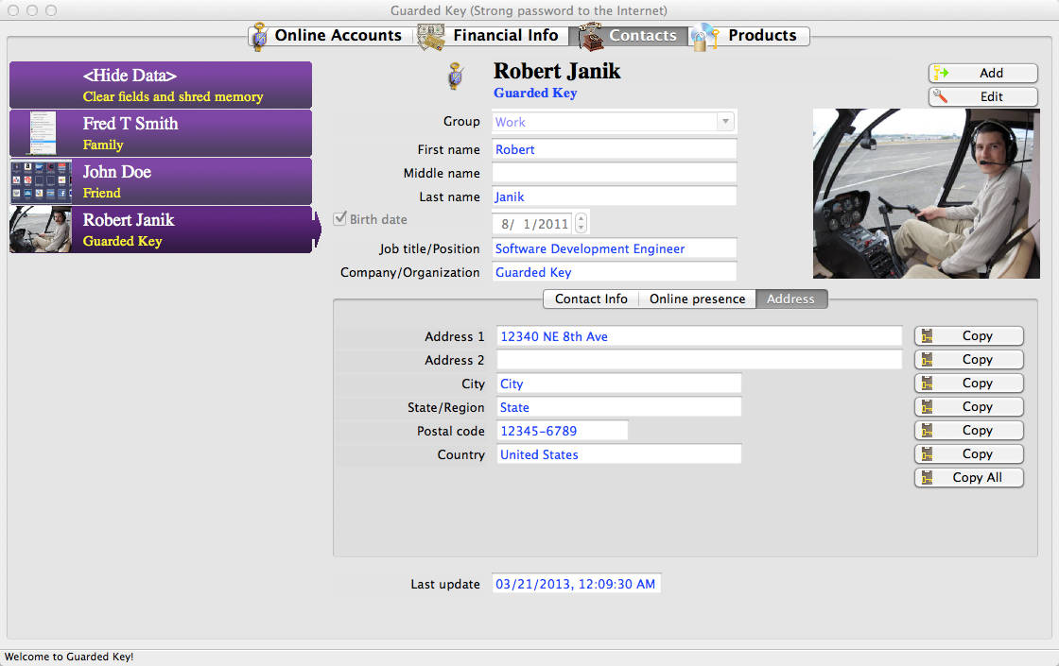Open the Products tab
This screenshot has height=666, width=1059.
[x=750, y=36]
